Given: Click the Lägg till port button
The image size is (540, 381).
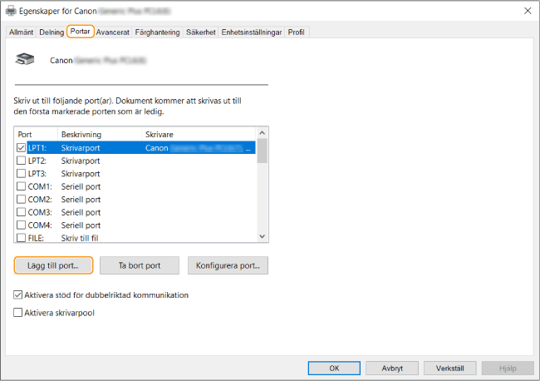Looking at the screenshot, I should (53, 266).
